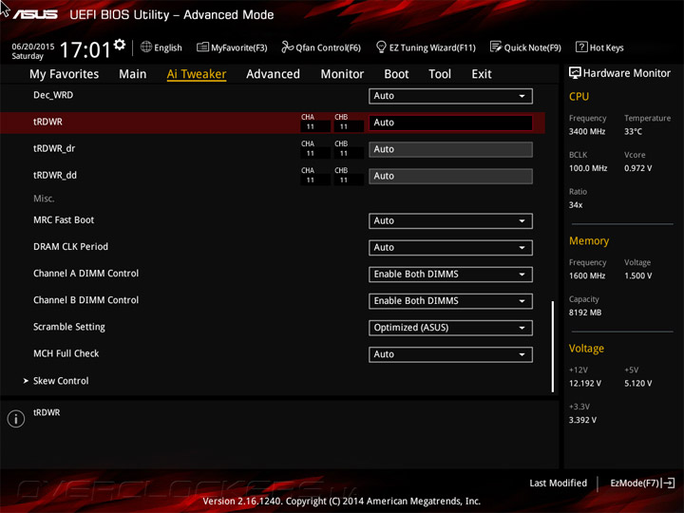
Task: Click the tRDWR CHB value 11
Action: pos(349,126)
